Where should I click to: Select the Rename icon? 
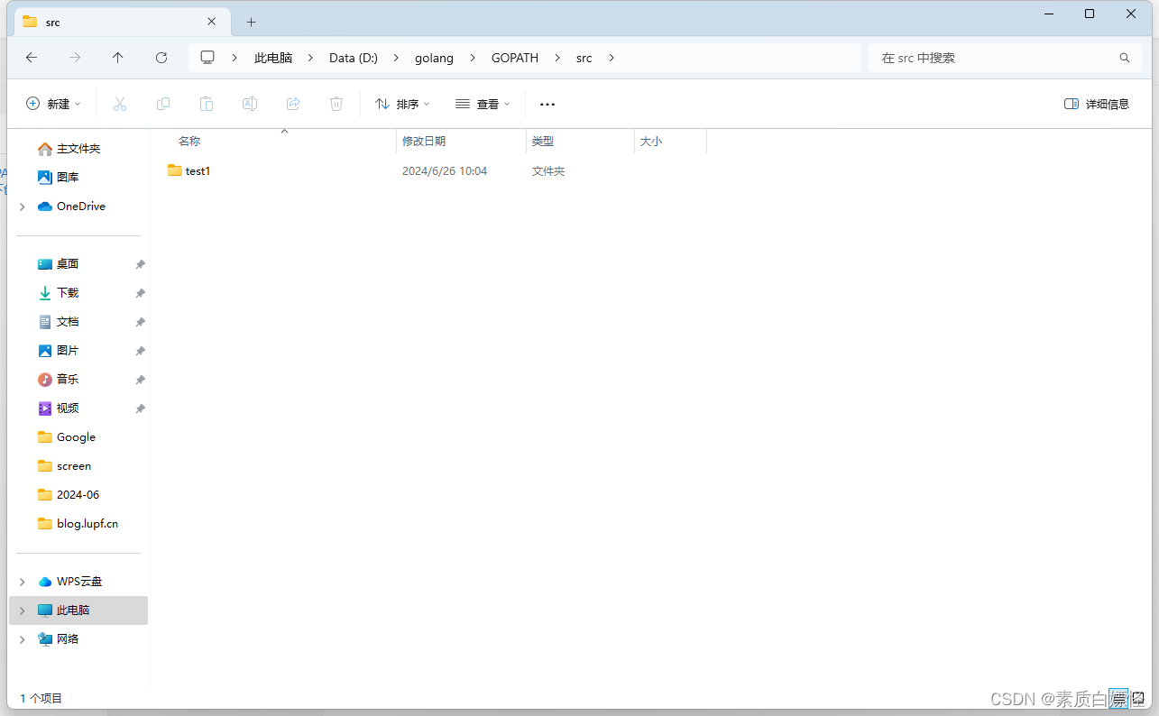tap(250, 104)
